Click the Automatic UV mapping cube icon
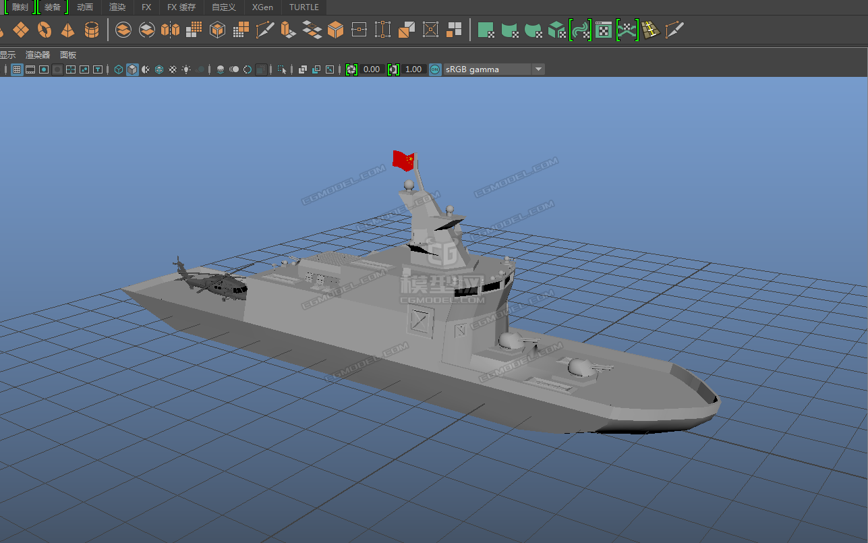868x543 pixels. (556, 30)
